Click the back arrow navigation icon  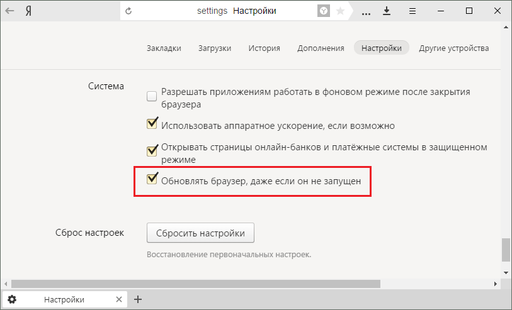10,11
